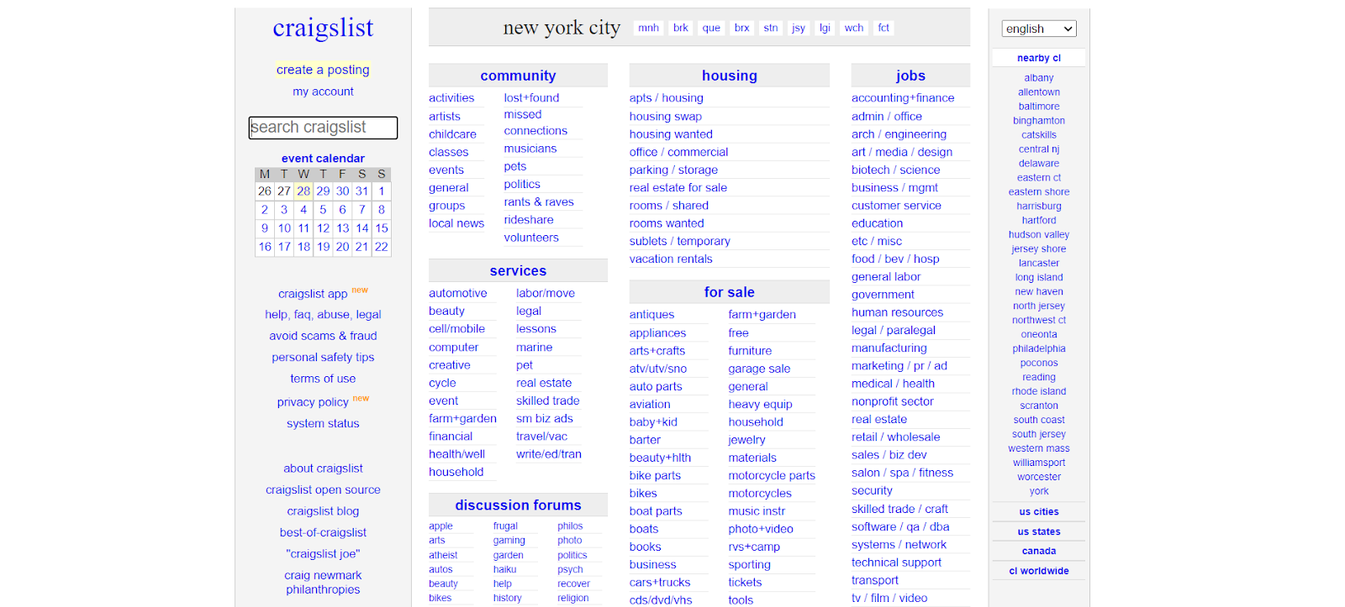
Task: Open the english language dropdown
Action: 1038,29
